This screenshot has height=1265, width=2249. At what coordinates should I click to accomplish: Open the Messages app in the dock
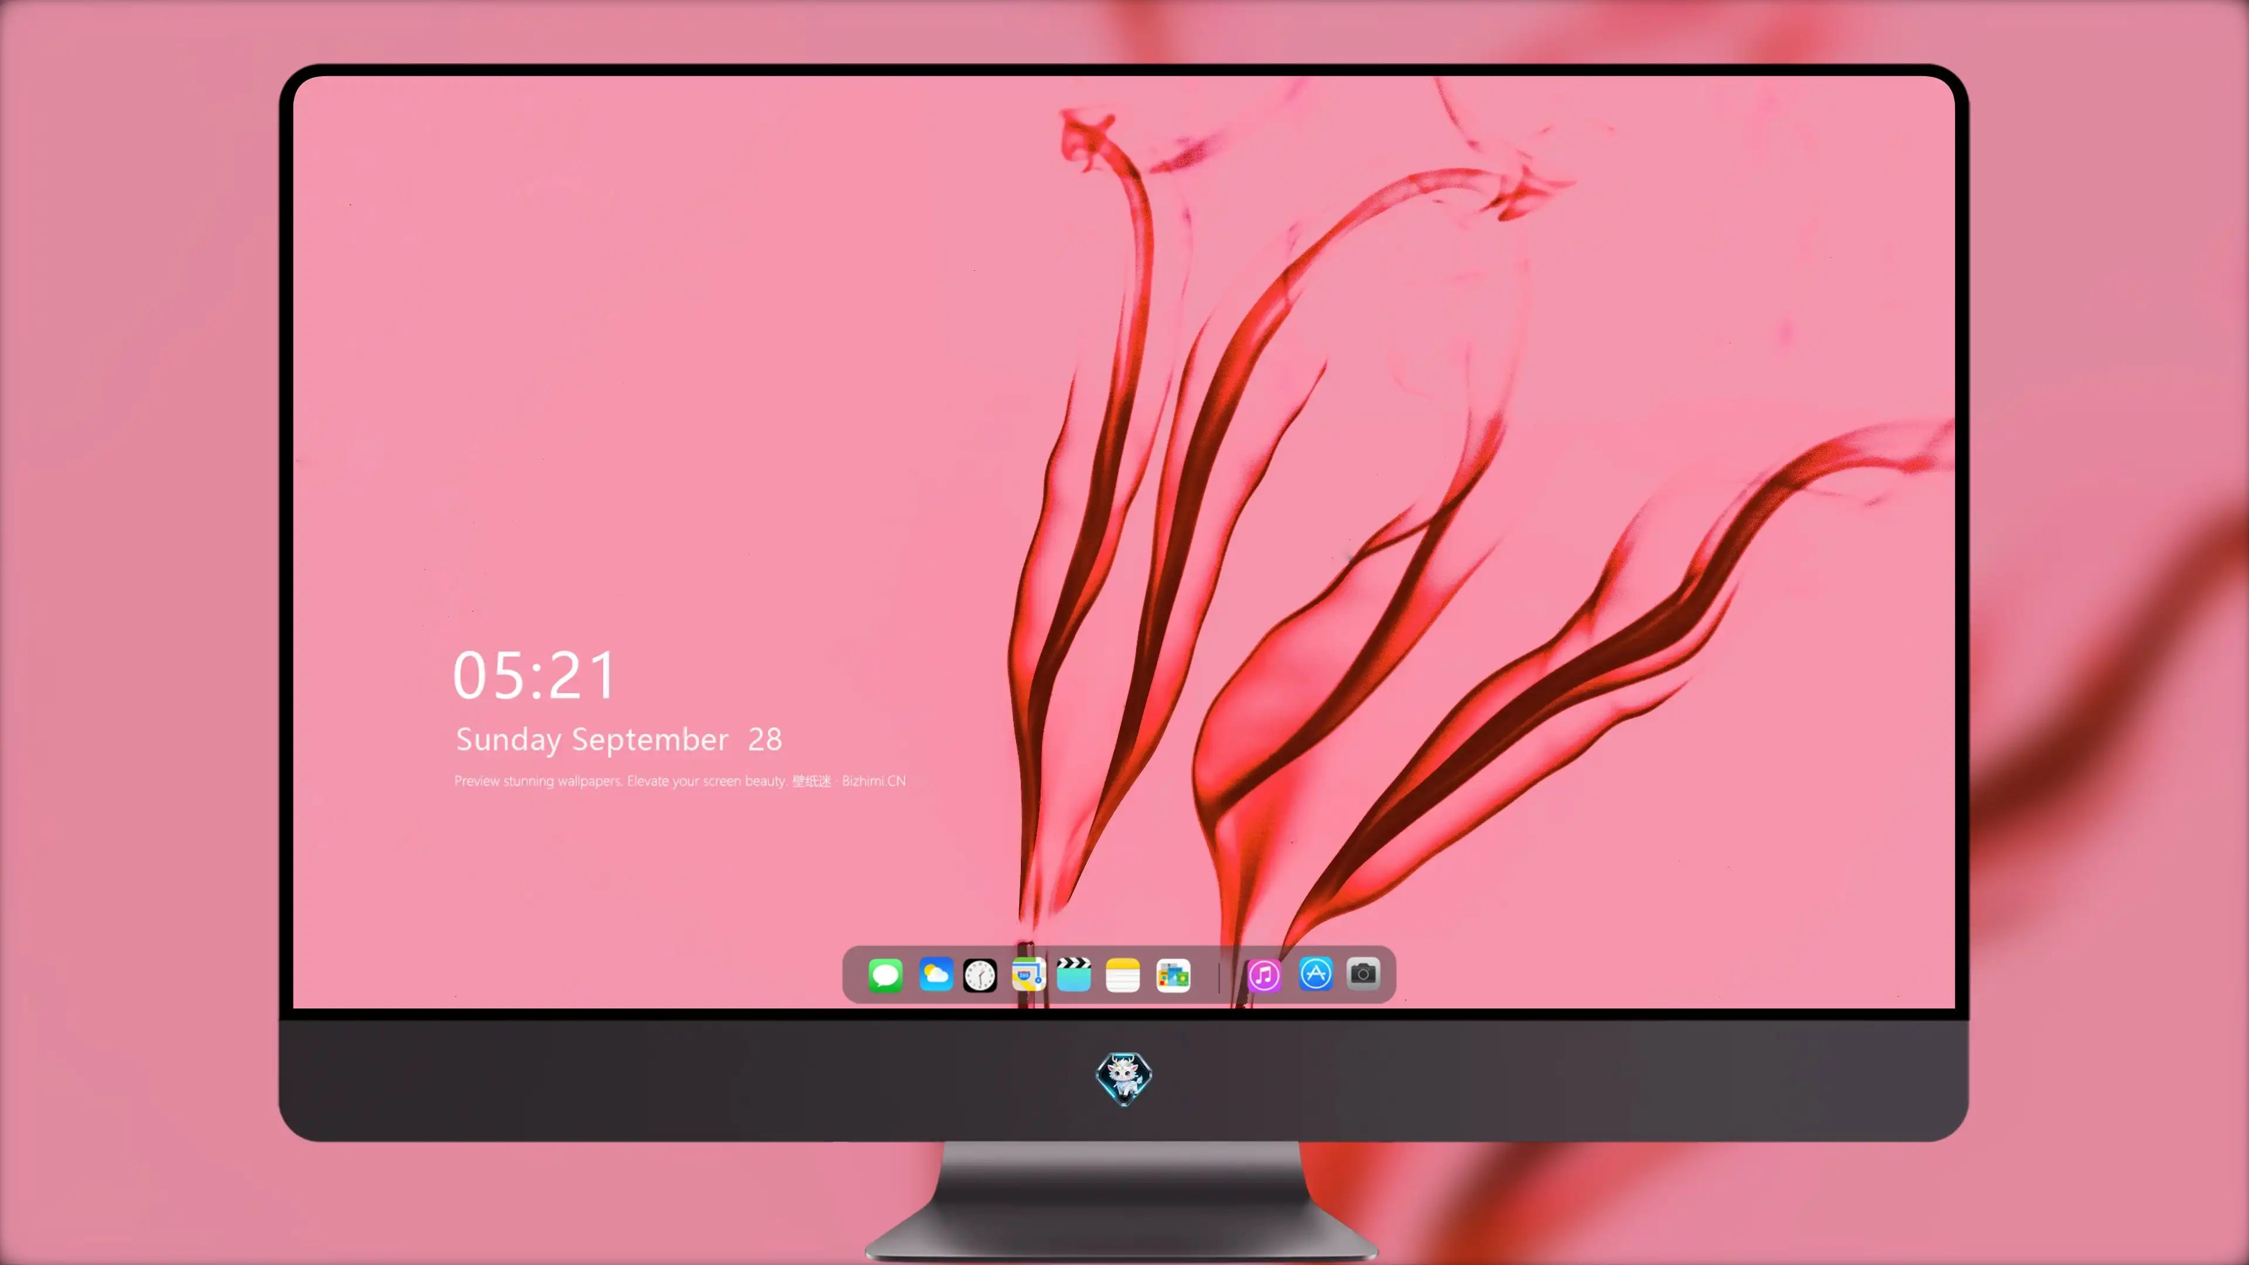886,975
